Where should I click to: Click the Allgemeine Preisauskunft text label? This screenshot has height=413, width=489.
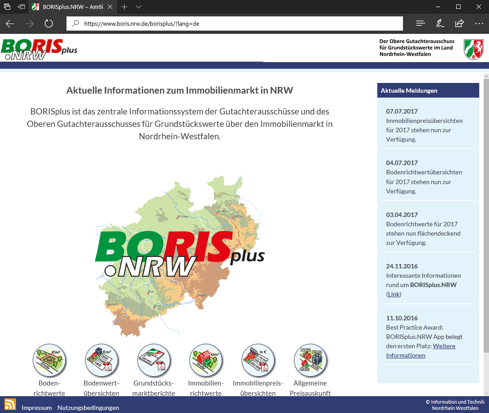310,388
